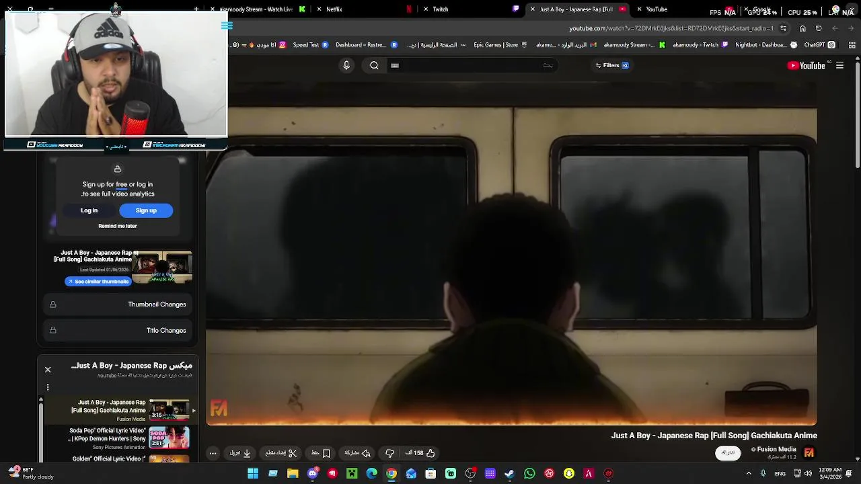Open File Explorer from taskbar
The width and height of the screenshot is (861, 484).
point(293,474)
